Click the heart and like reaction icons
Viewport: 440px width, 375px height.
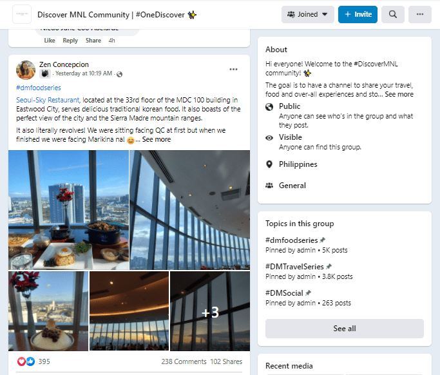click(26, 361)
